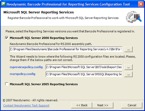
Task: Edit the rspreviewpolicy.config path field
Action: pos(84,67)
